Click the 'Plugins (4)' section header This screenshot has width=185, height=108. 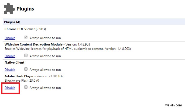(x=12, y=22)
